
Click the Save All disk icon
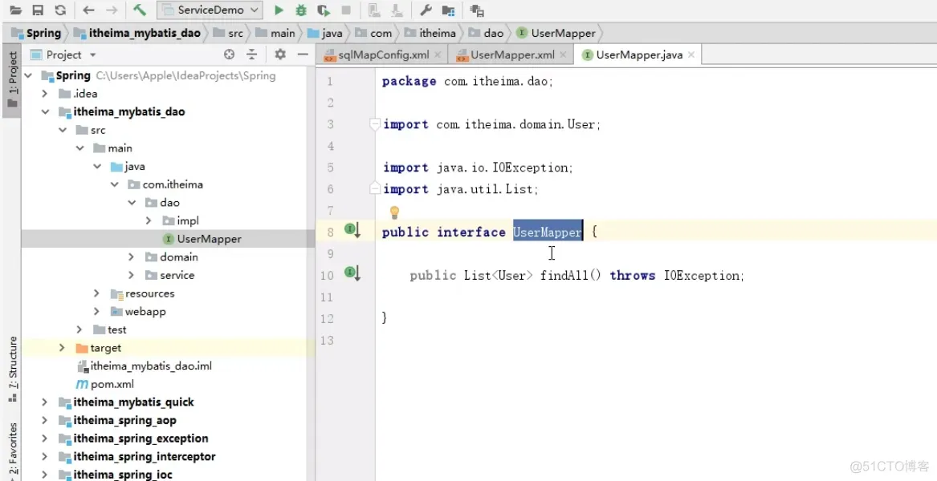[x=38, y=10]
